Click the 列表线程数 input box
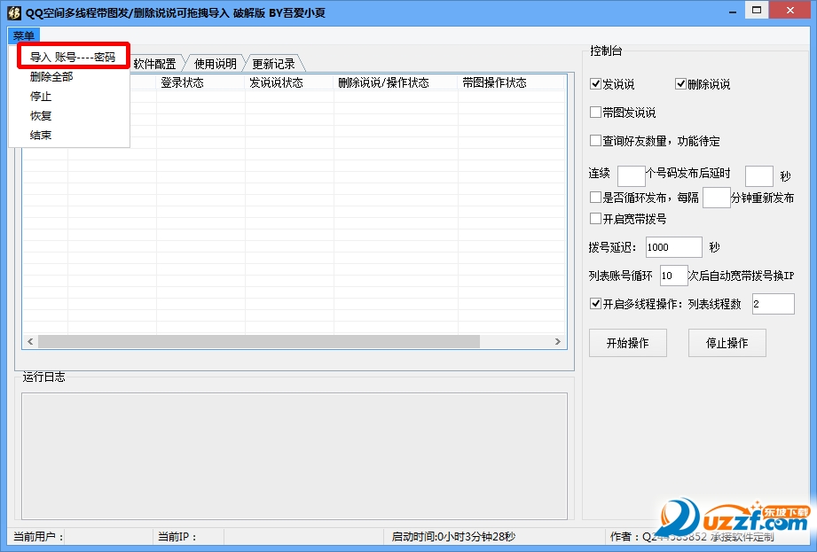The width and height of the screenshot is (817, 552). tap(773, 304)
